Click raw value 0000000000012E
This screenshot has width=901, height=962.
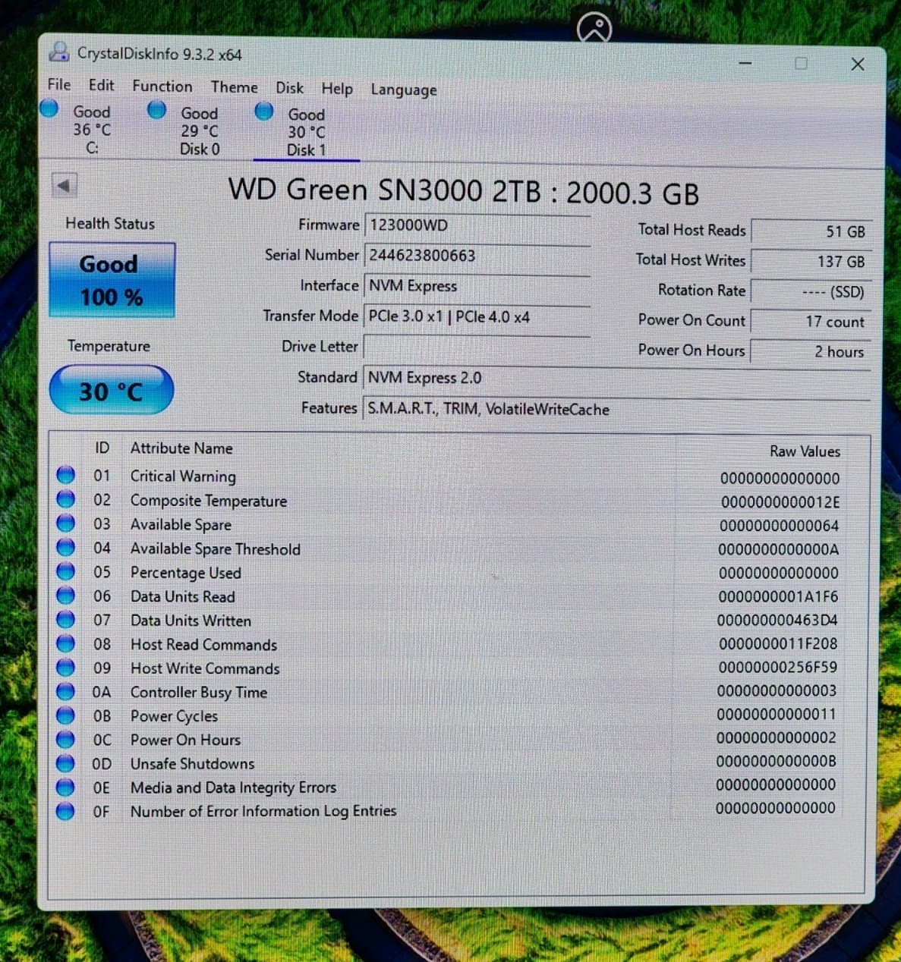click(780, 502)
